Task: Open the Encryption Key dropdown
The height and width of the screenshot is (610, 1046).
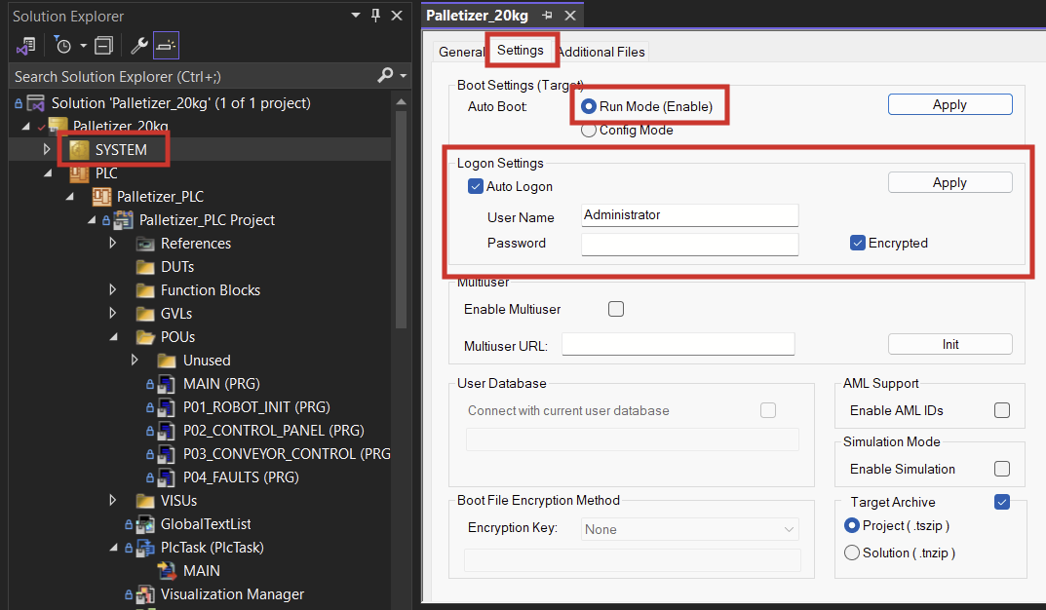Action: (690, 529)
